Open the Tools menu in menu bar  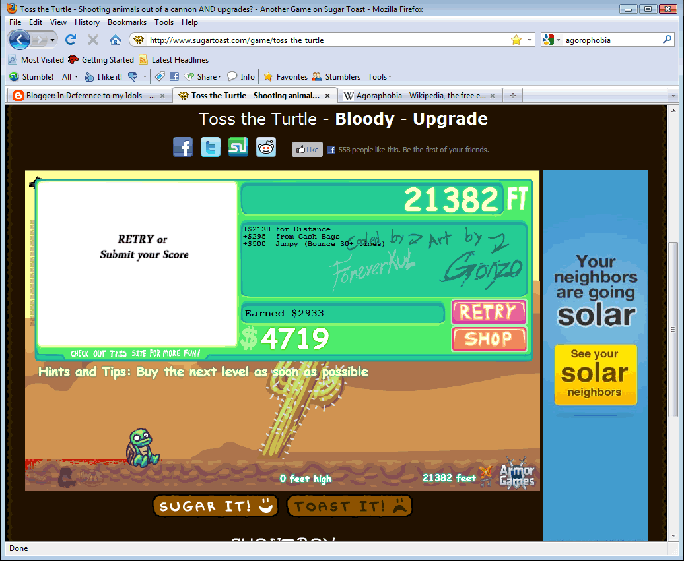164,22
